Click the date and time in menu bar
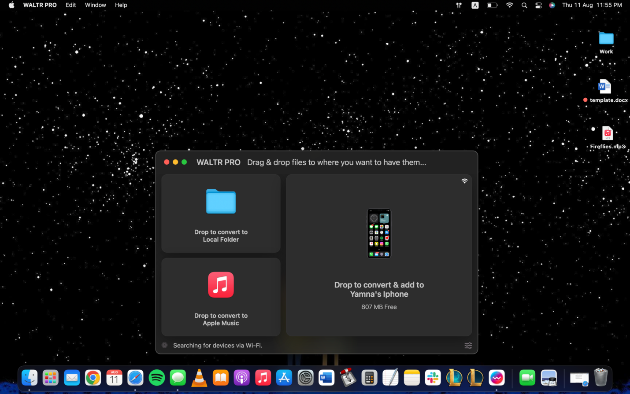Screen dimensions: 630x394 click(x=592, y=5)
